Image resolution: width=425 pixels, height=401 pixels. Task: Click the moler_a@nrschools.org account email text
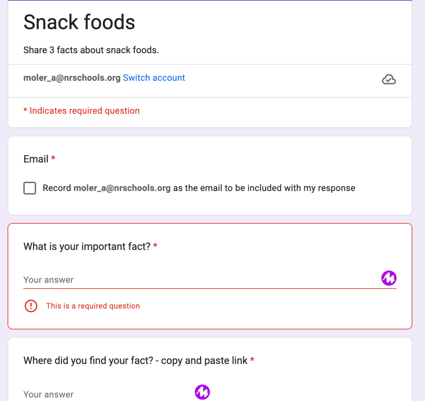(x=72, y=78)
